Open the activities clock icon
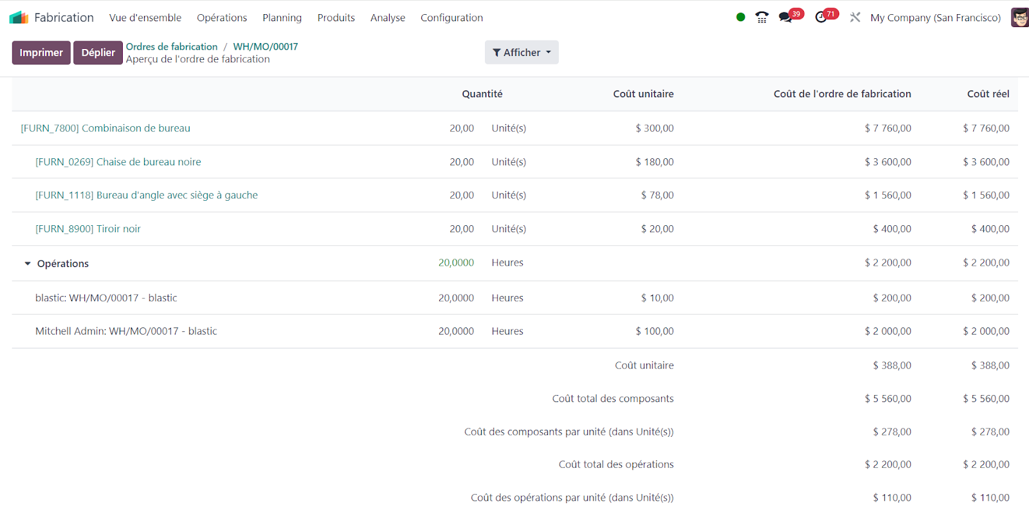This screenshot has width=1029, height=525. point(821,17)
